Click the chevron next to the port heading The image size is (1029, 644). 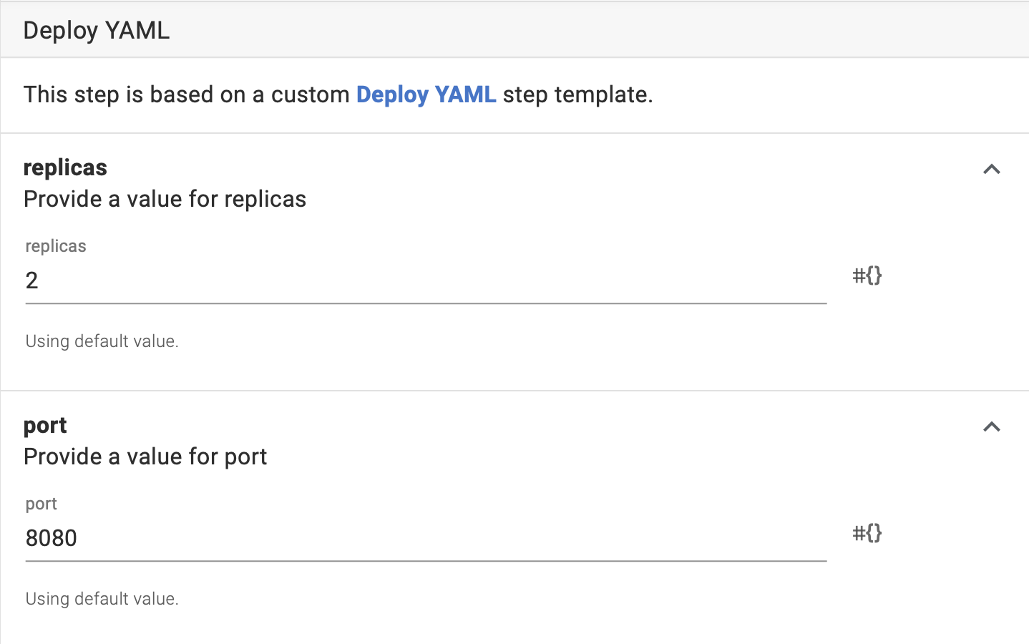tap(992, 427)
